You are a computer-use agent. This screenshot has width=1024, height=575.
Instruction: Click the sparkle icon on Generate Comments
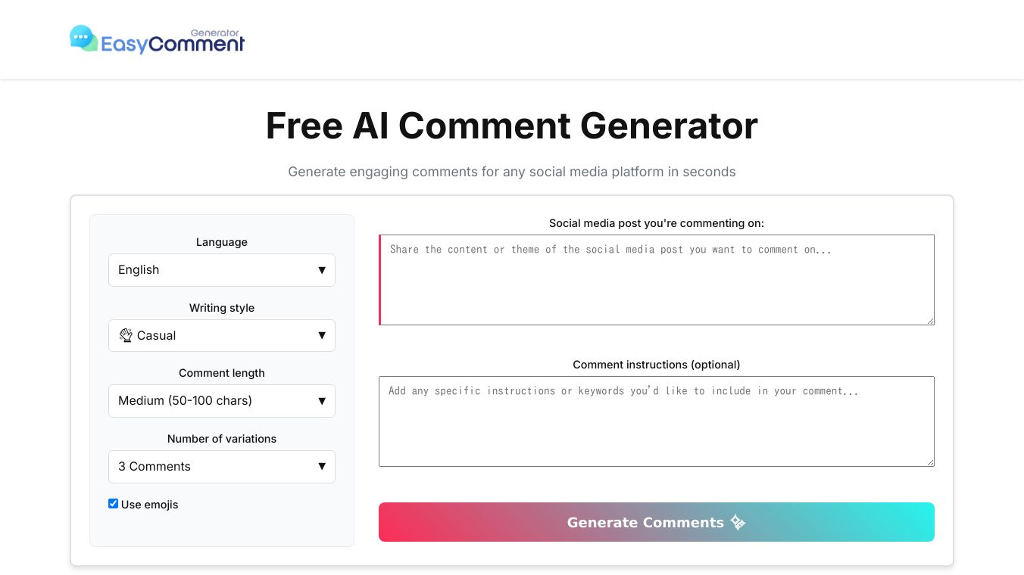tap(738, 522)
